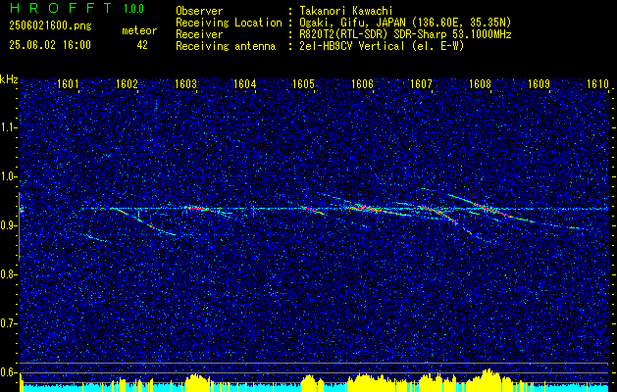
Task: Click filename 2506021600.png
Action: click(x=50, y=25)
